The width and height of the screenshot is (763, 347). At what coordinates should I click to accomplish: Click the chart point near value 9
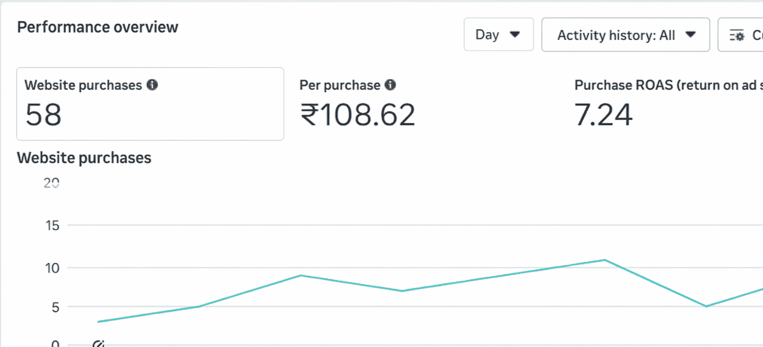[x=301, y=275]
